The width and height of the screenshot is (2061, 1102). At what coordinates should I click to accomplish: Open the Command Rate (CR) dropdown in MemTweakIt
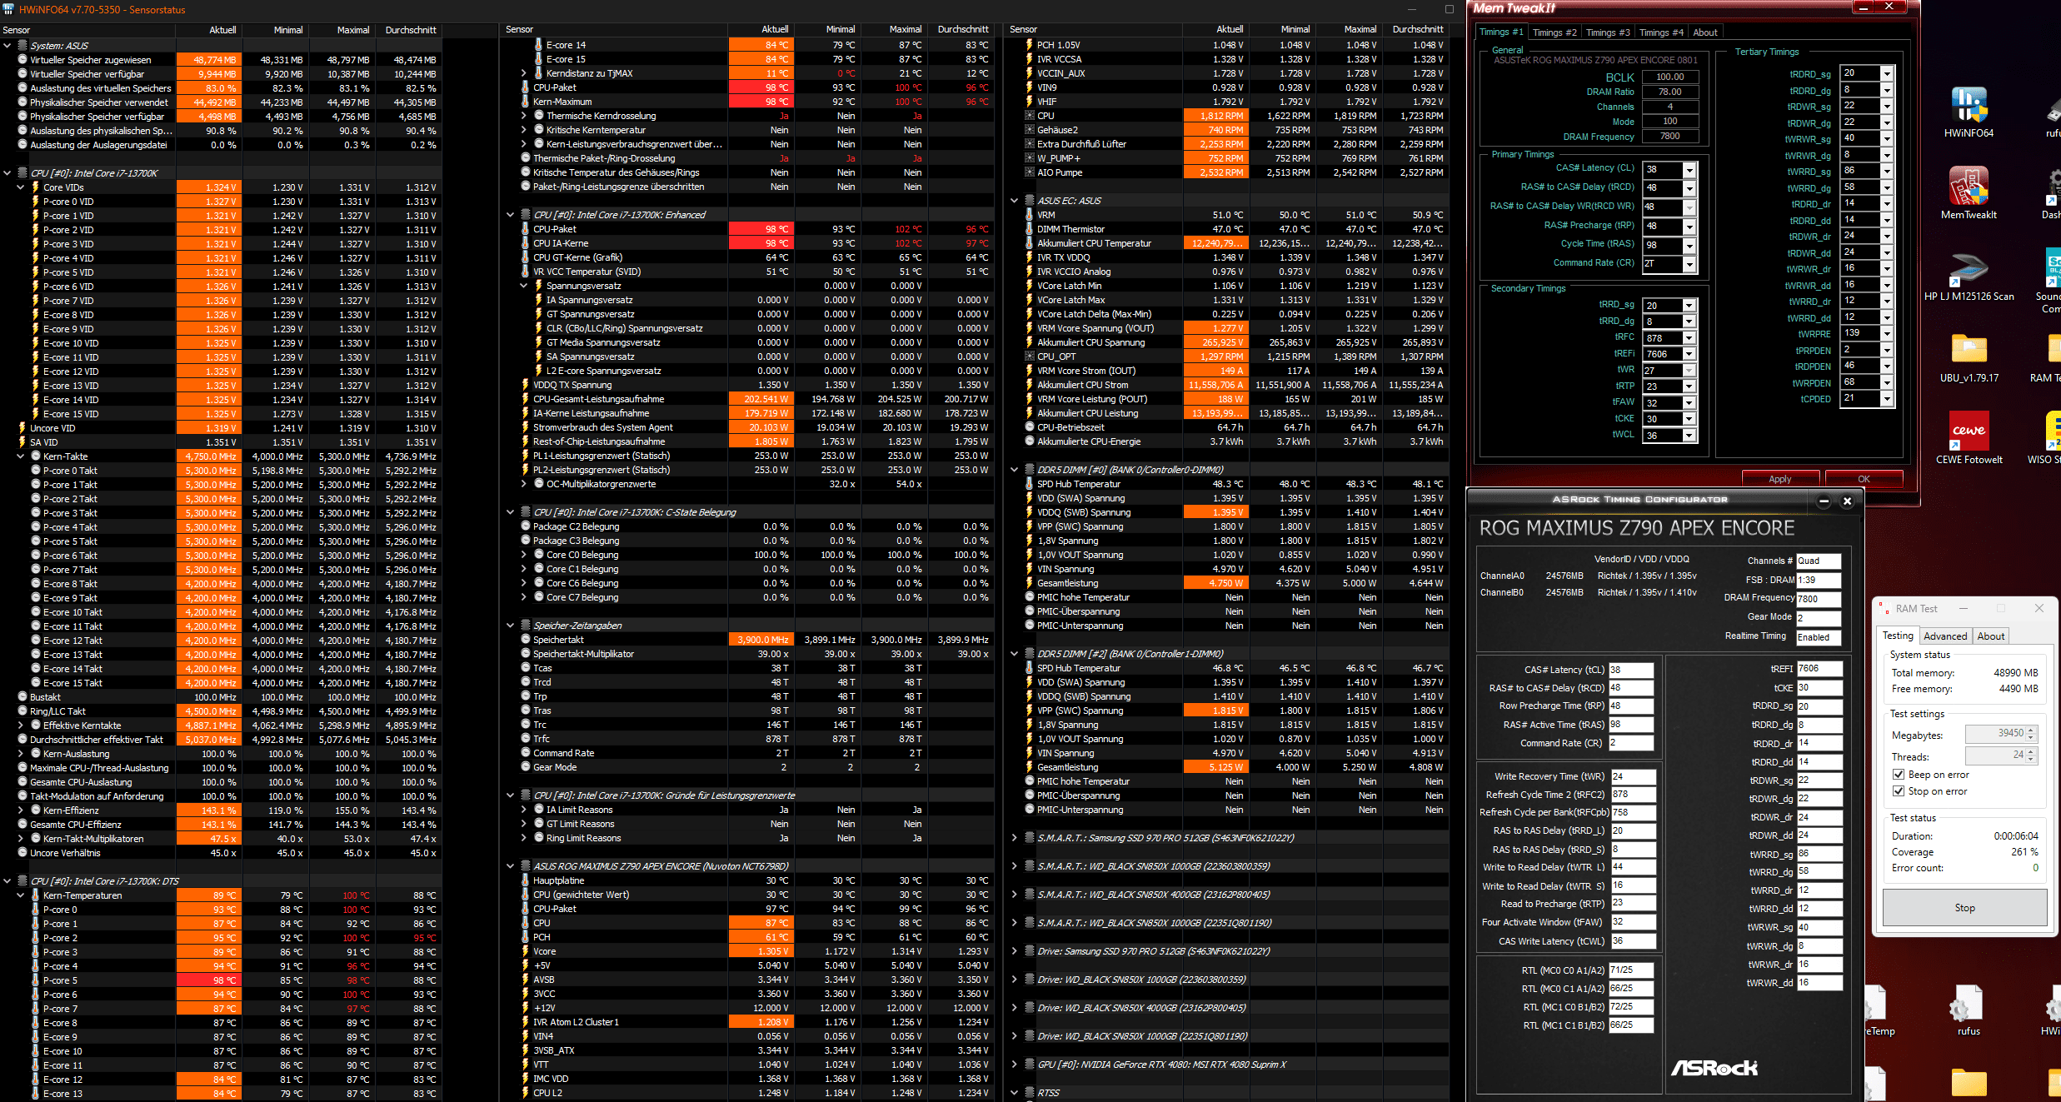click(x=1689, y=264)
